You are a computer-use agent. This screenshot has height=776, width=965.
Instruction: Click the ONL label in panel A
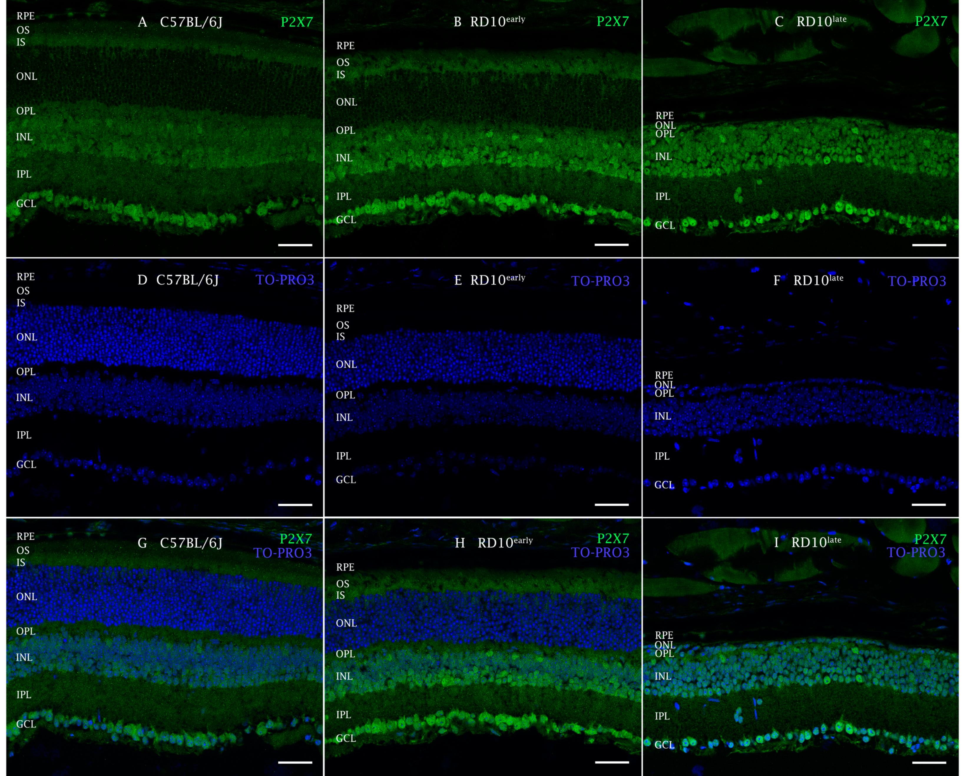[x=27, y=77]
